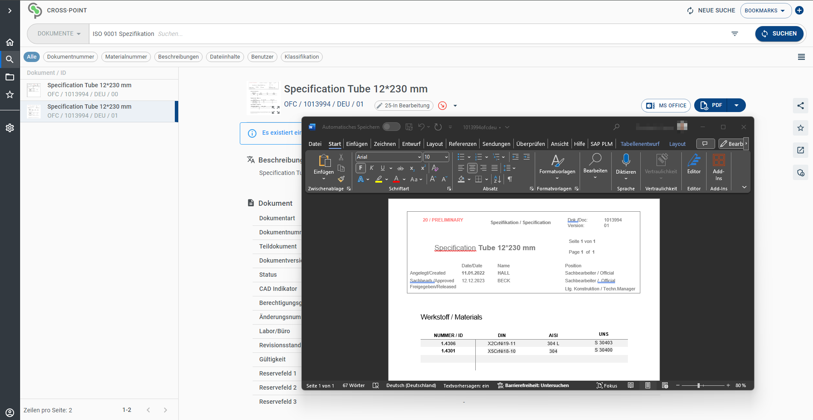Open favorites star in left sidebar
The height and width of the screenshot is (420, 813).
pyautogui.click(x=10, y=95)
